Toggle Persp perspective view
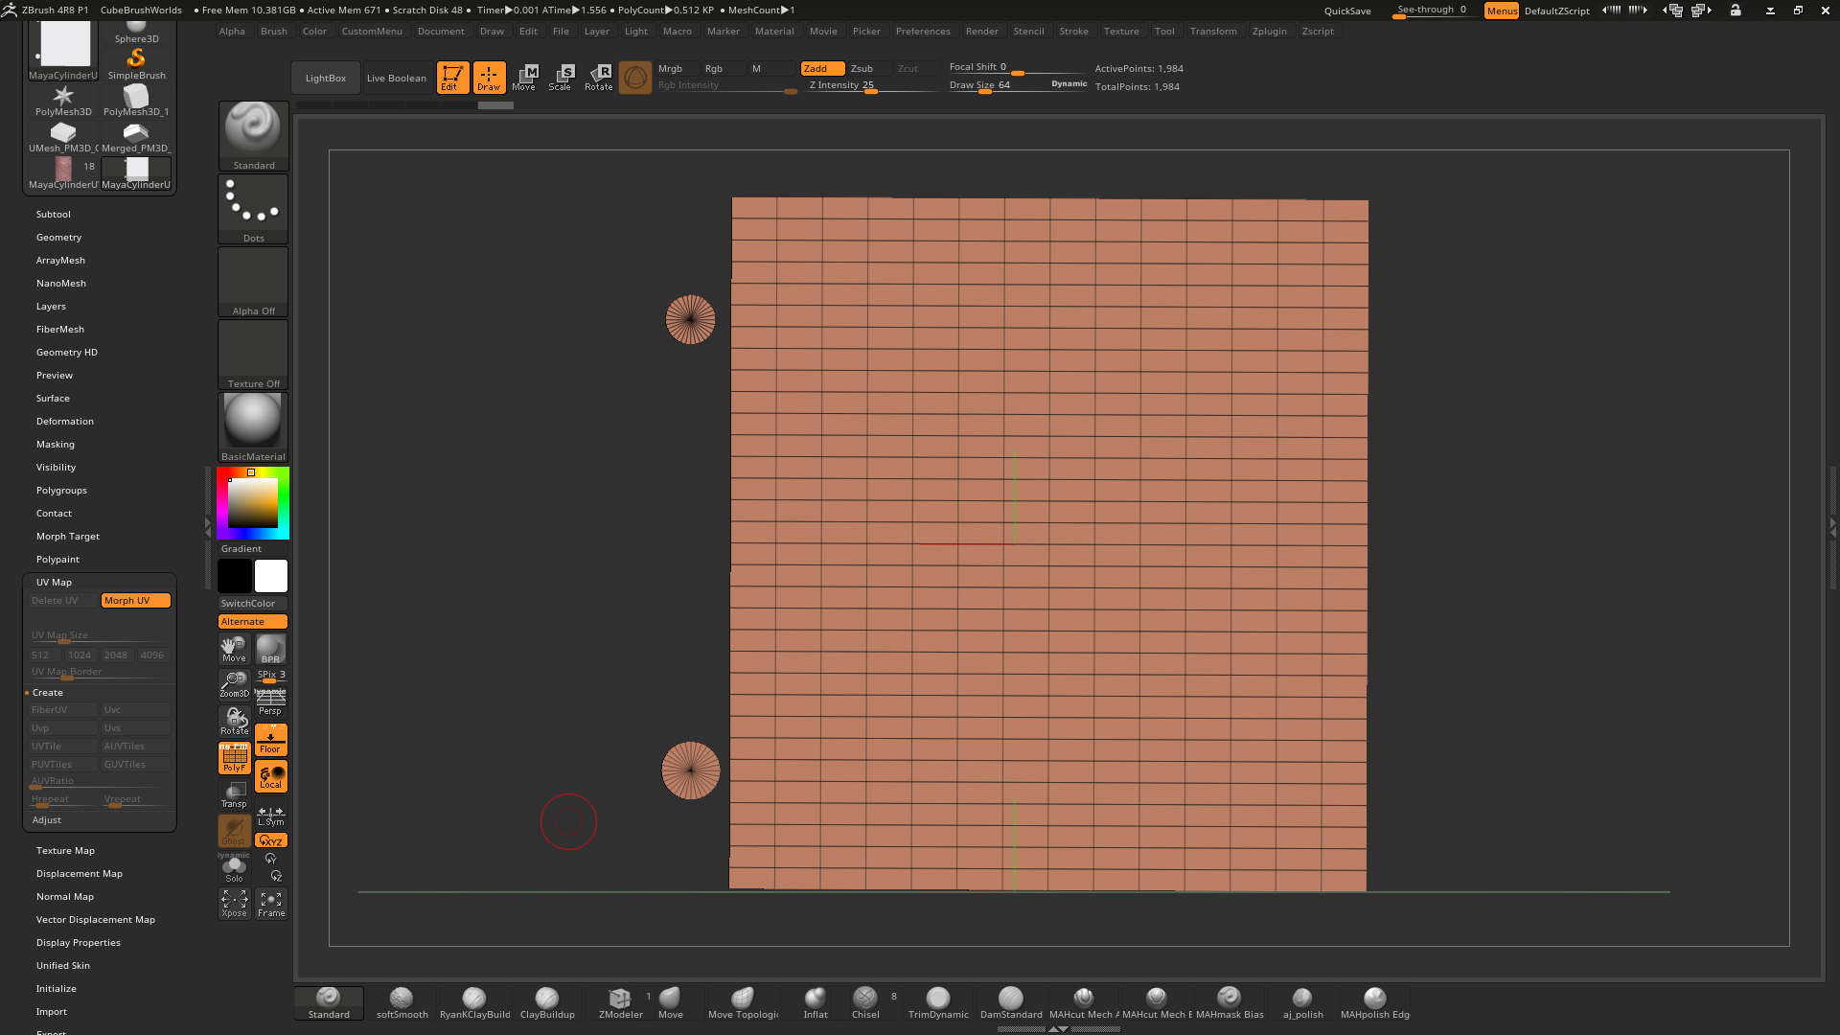The image size is (1840, 1035). pos(271,702)
